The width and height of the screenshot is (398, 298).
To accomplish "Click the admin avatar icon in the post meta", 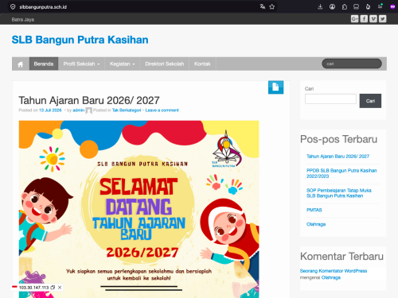I will (89, 110).
